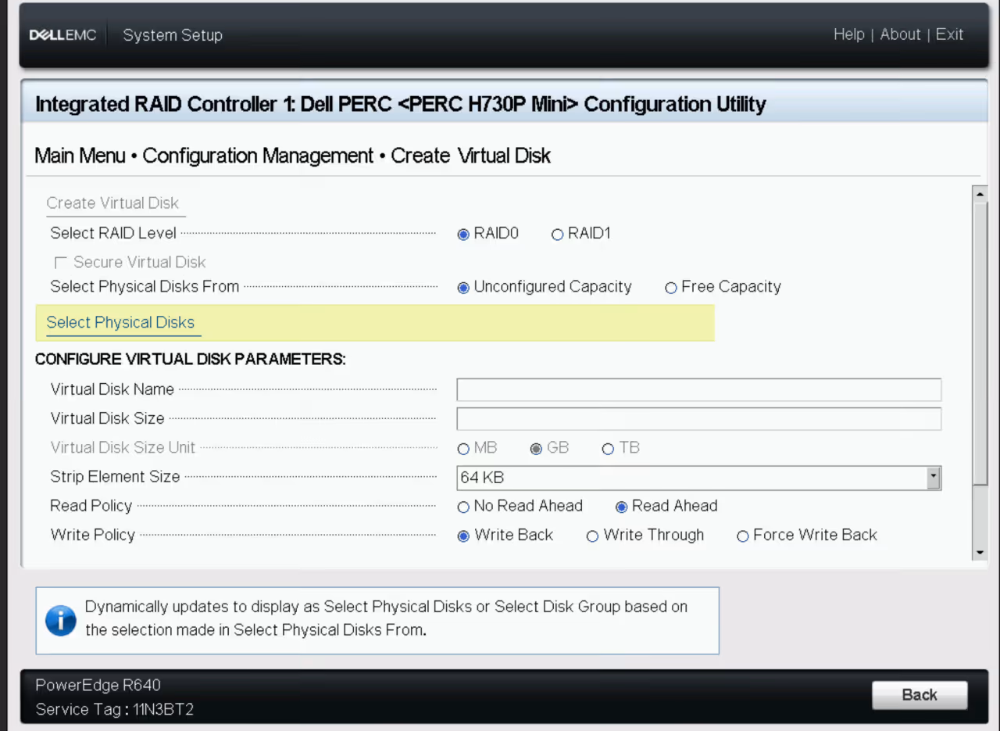Click the Select Physical Disks From label
Image resolution: width=1000 pixels, height=731 pixels.
(x=145, y=287)
